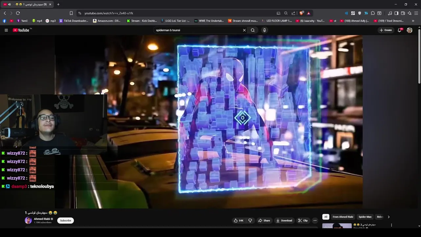Like the video with 54K likes
Screen dimensions: 421x237
click(x=239, y=221)
